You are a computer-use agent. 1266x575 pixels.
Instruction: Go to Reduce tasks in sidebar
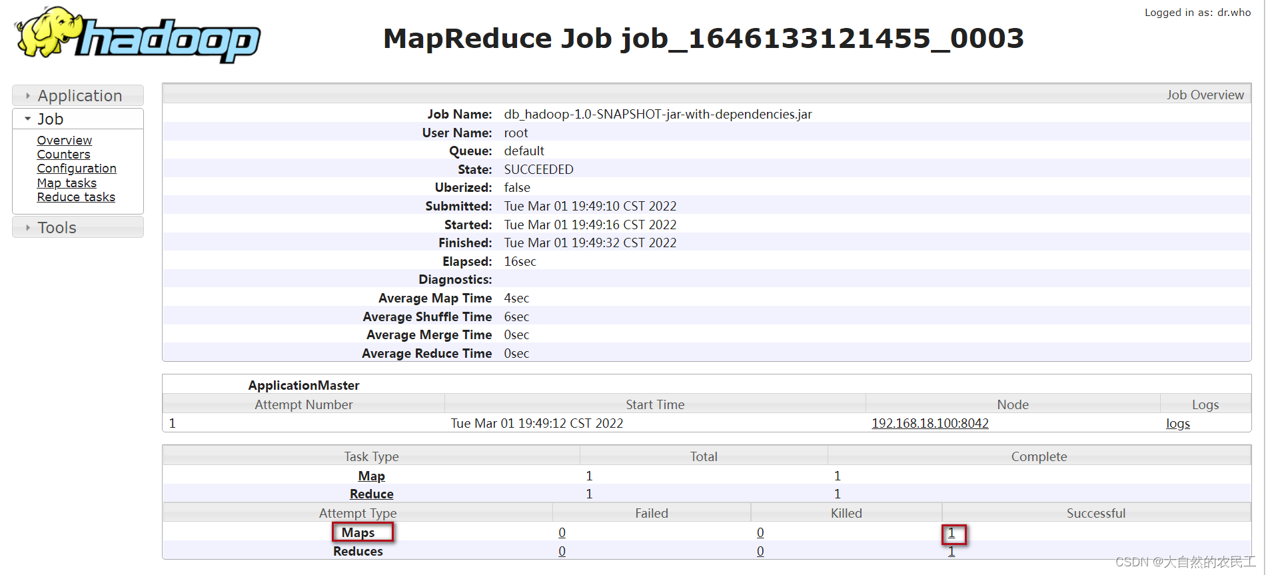76,197
